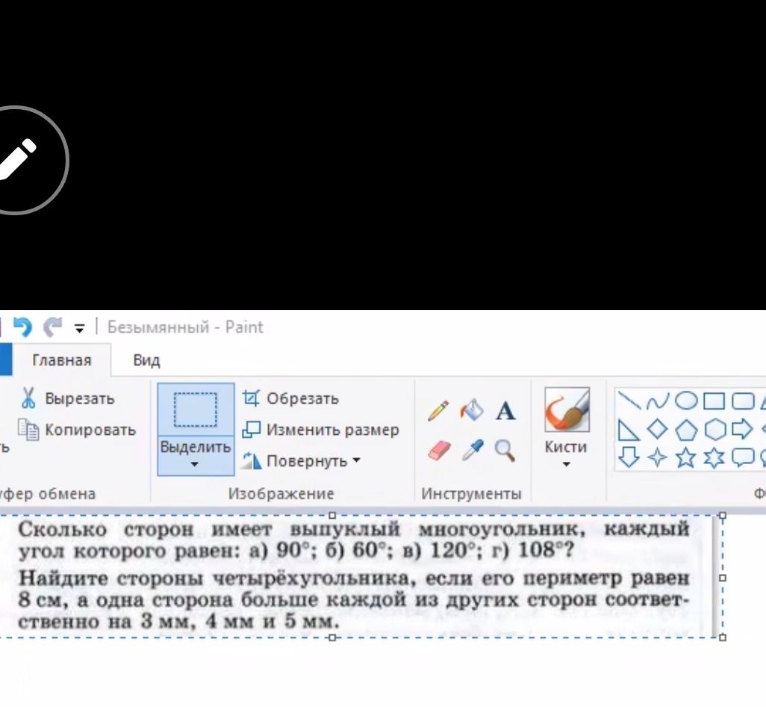Select the Fill with color bucket tool

(x=471, y=410)
